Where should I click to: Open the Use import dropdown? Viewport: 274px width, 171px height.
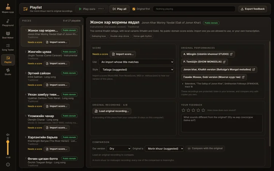pyautogui.click(x=136, y=62)
